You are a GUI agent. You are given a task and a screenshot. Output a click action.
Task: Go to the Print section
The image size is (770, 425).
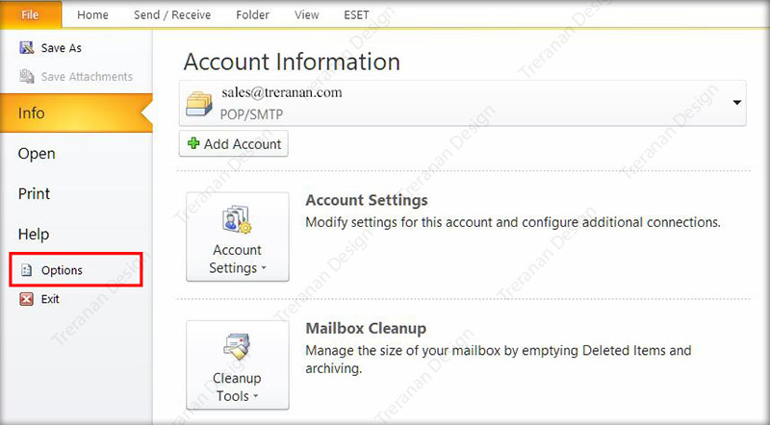[x=34, y=193]
